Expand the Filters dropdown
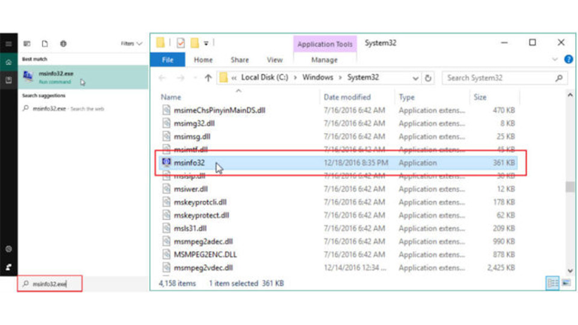 coord(131,44)
